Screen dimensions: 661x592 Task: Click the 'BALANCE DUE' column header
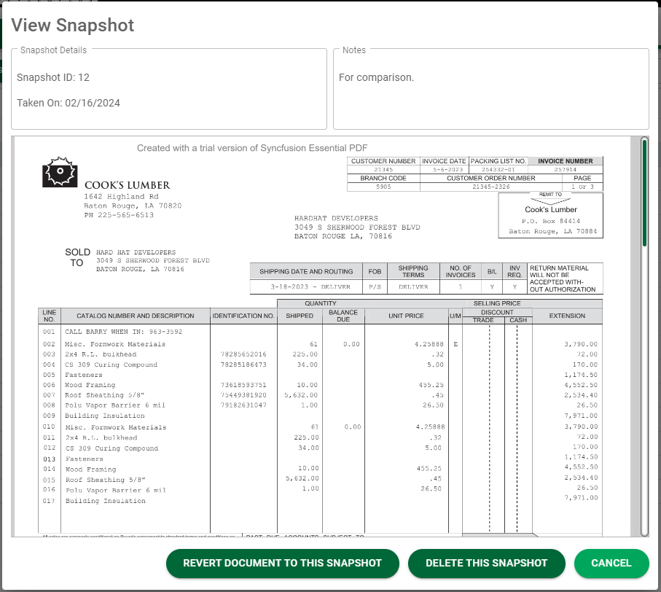pos(343,316)
